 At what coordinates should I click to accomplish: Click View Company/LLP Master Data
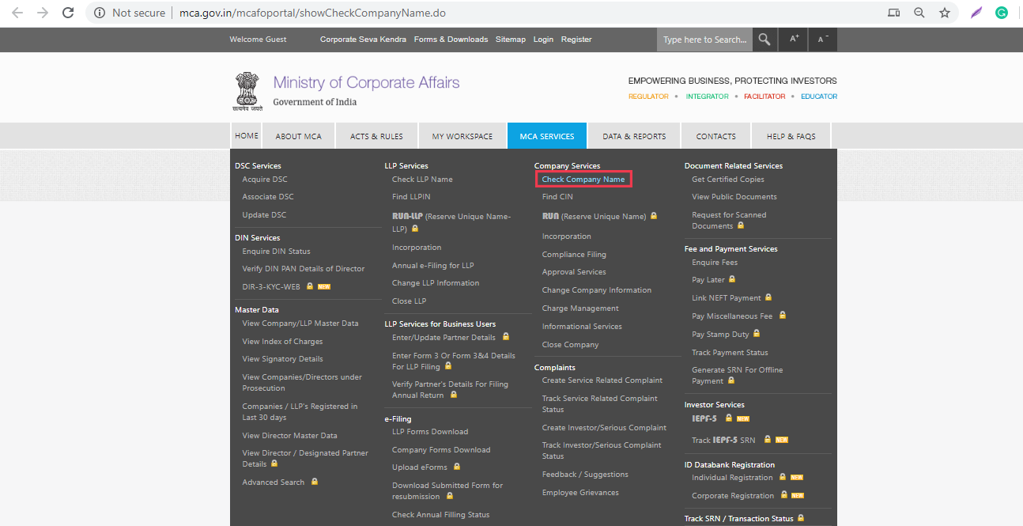(x=300, y=324)
